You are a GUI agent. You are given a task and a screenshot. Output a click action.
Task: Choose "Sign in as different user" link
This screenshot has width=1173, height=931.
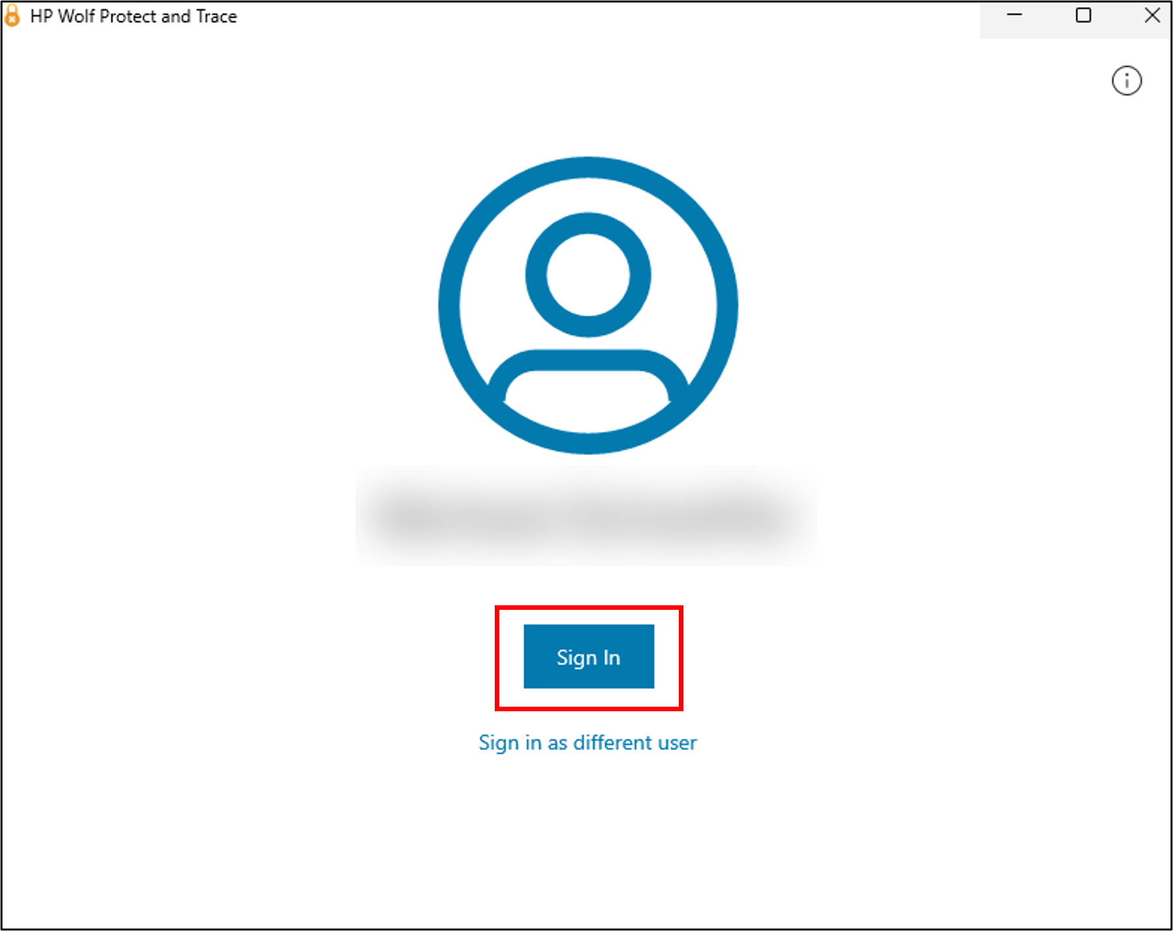(x=588, y=742)
